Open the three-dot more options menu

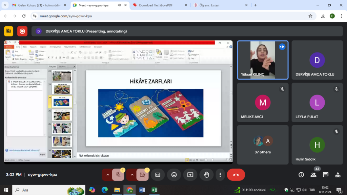coord(220,175)
